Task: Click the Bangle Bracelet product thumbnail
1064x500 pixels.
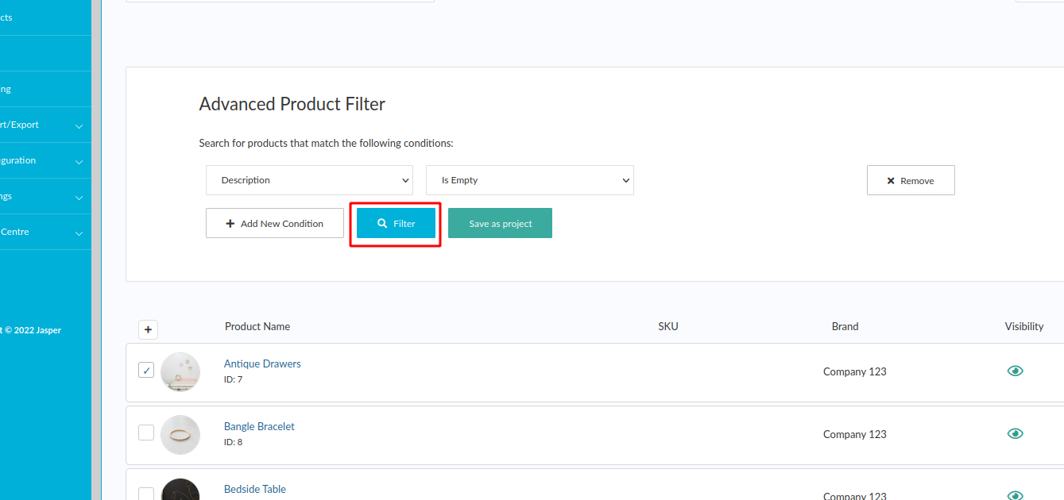Action: click(x=180, y=435)
